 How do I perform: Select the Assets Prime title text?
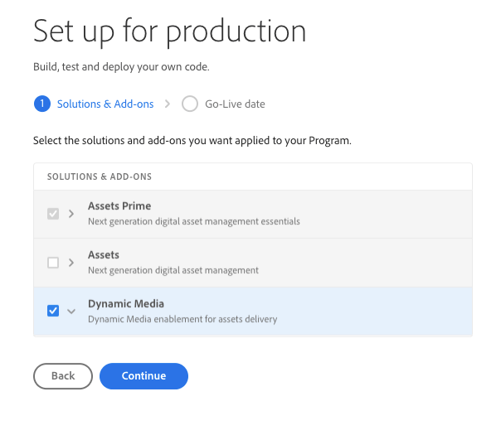click(119, 206)
